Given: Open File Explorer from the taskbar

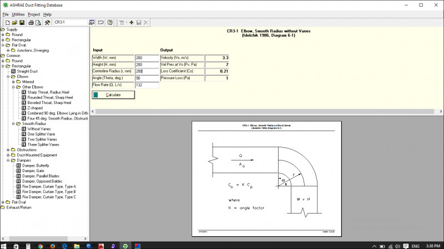Looking at the screenshot, I should pos(77,246).
